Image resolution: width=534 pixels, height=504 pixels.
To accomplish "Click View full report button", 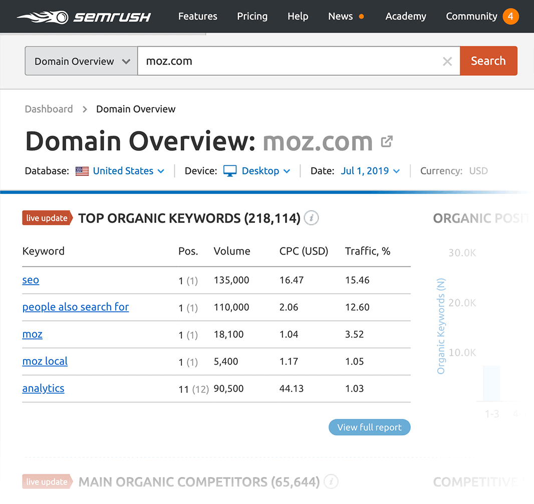I will pos(370,427).
